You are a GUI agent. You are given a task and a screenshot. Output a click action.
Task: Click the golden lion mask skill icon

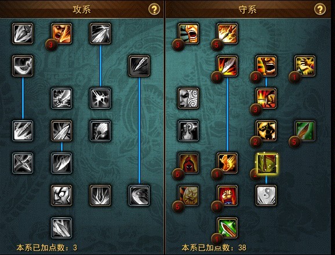tap(188, 195)
